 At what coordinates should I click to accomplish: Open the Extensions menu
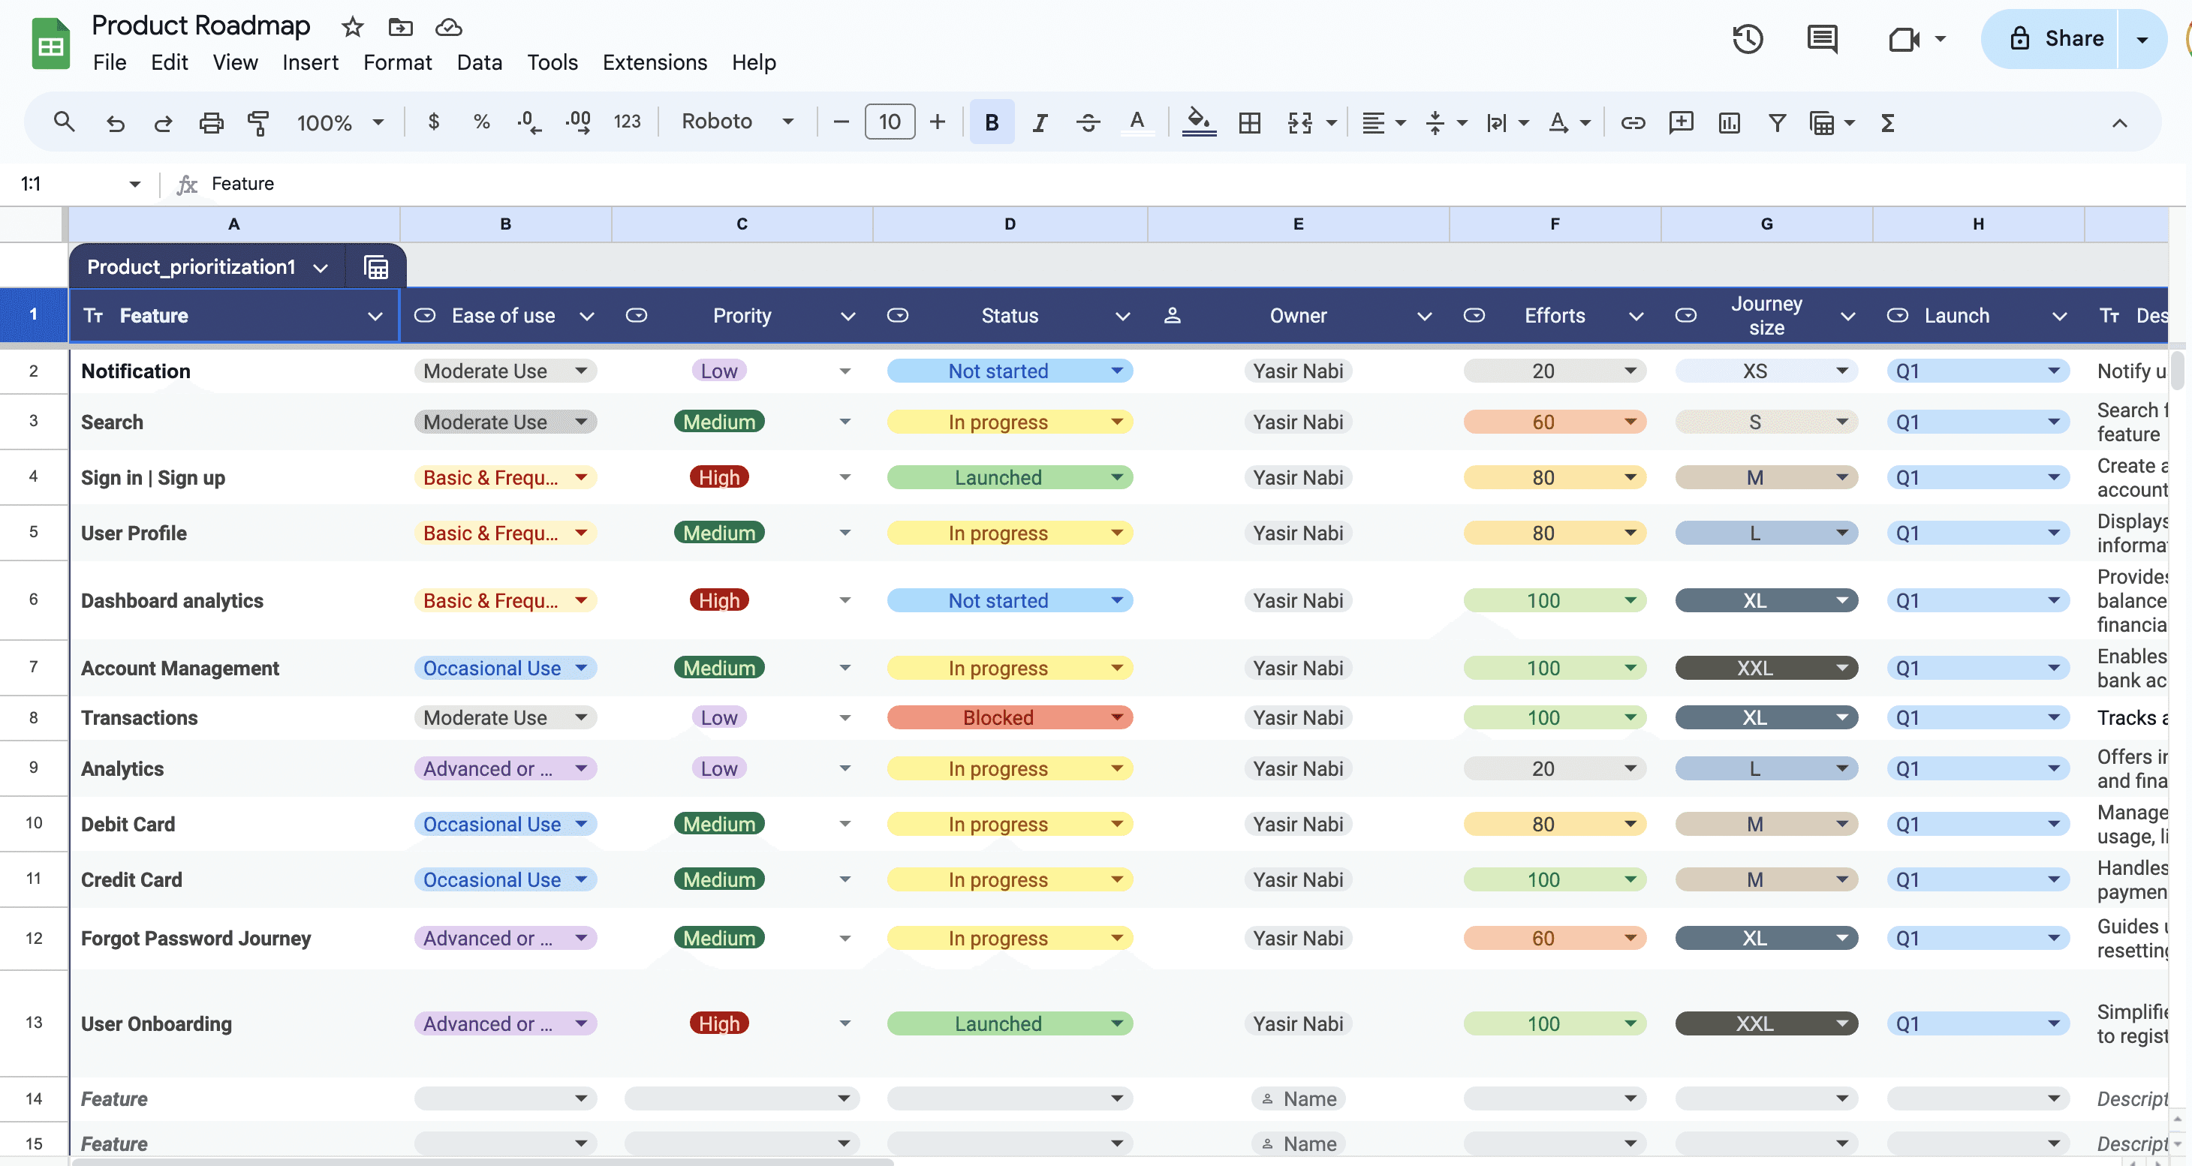[x=655, y=62]
